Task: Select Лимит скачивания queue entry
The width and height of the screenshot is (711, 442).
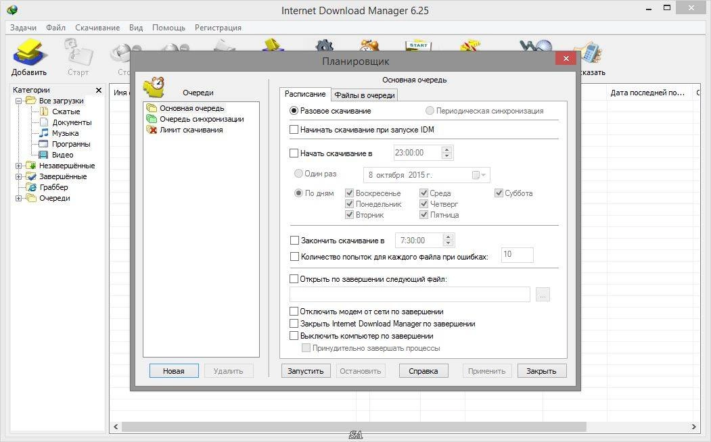Action: pos(191,130)
